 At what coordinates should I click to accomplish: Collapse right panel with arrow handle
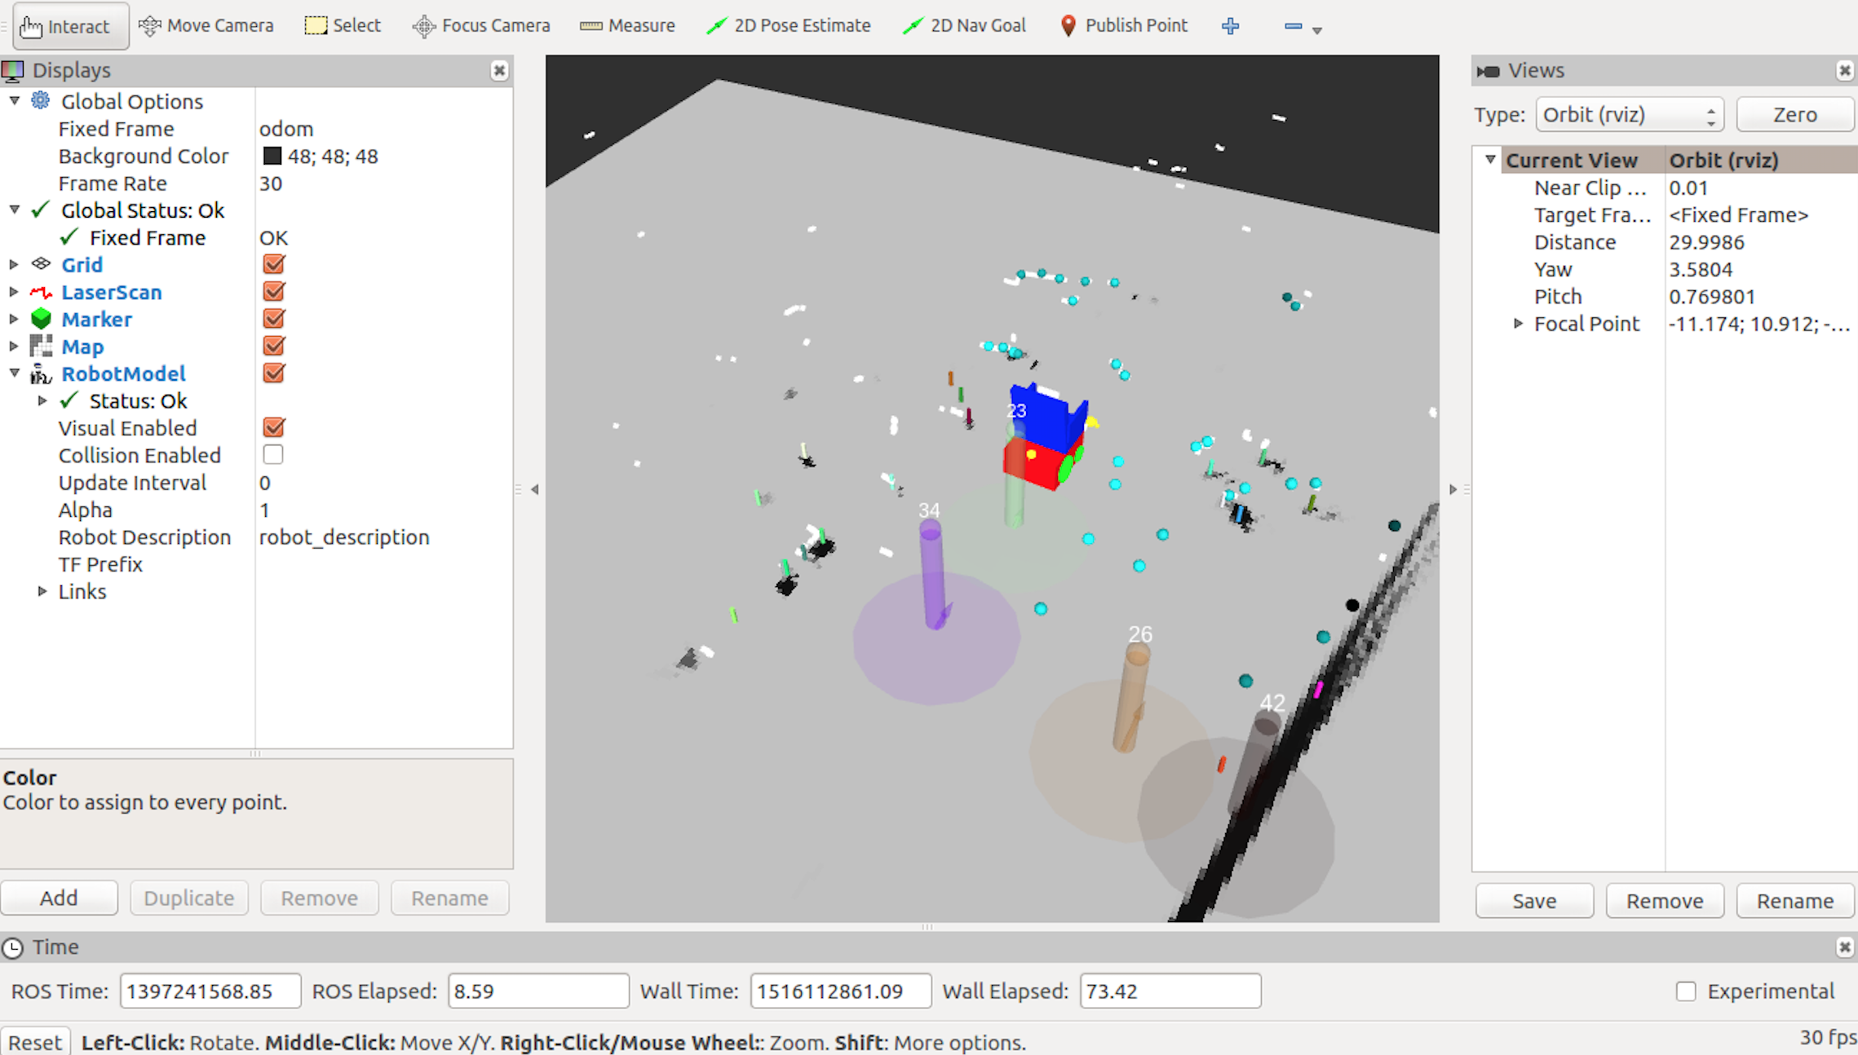[1453, 489]
